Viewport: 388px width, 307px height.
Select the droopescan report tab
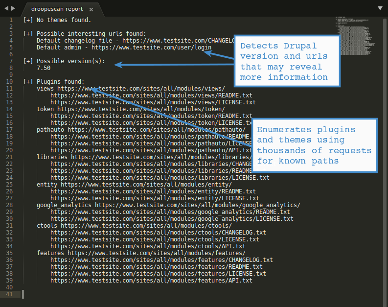coord(57,9)
